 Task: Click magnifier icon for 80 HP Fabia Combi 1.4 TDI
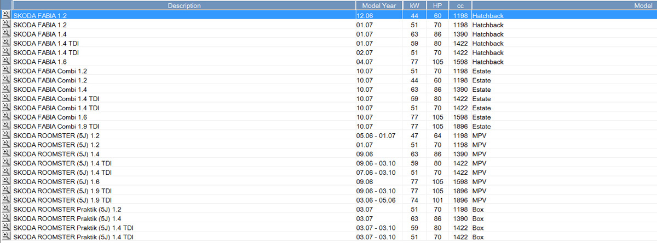click(x=5, y=98)
